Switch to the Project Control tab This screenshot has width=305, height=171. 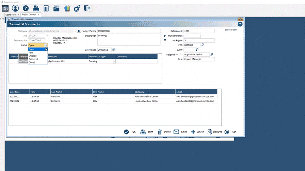29,15
